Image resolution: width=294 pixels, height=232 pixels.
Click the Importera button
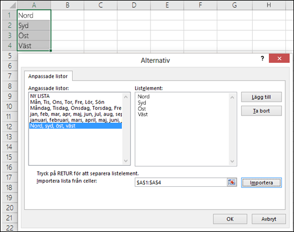[x=261, y=183]
